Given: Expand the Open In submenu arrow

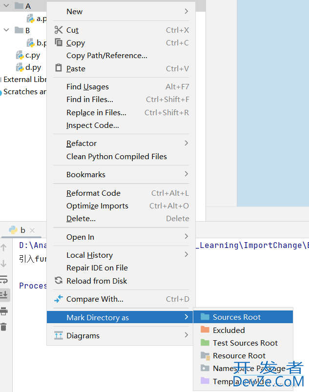Looking at the screenshot, I should tap(186, 236).
